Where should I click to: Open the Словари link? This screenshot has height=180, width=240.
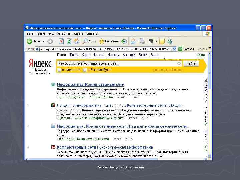129,55
